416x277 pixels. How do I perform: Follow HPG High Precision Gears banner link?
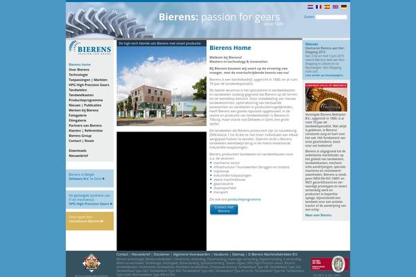click(90, 204)
